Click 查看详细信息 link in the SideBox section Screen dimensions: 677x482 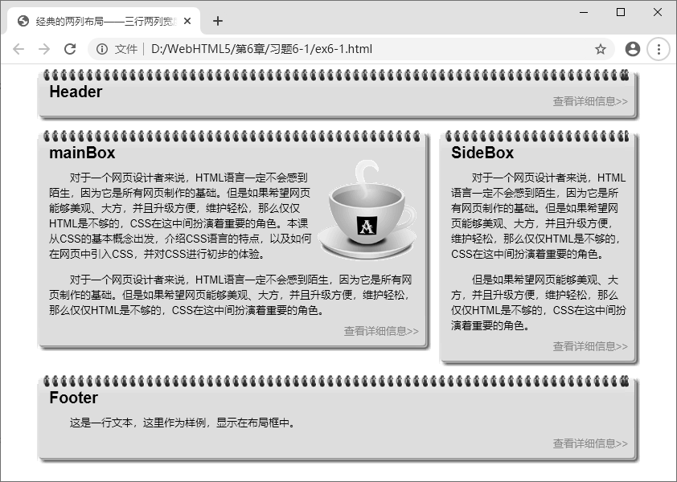[589, 347]
